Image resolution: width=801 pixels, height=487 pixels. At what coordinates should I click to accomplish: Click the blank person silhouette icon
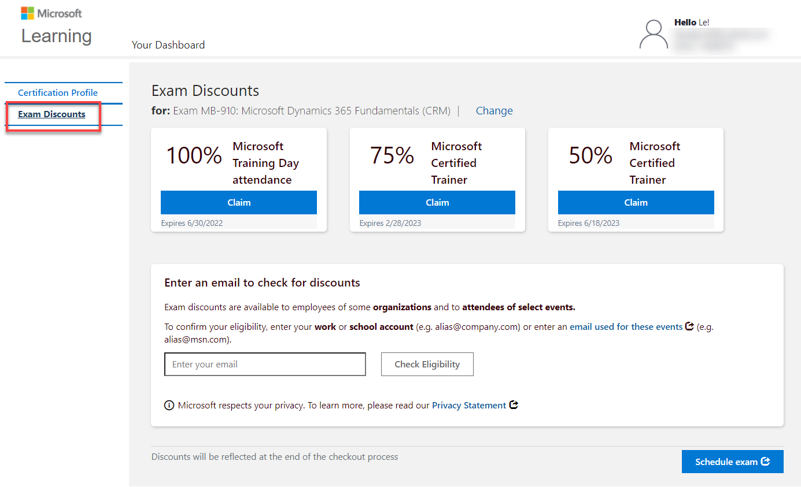coord(653,34)
